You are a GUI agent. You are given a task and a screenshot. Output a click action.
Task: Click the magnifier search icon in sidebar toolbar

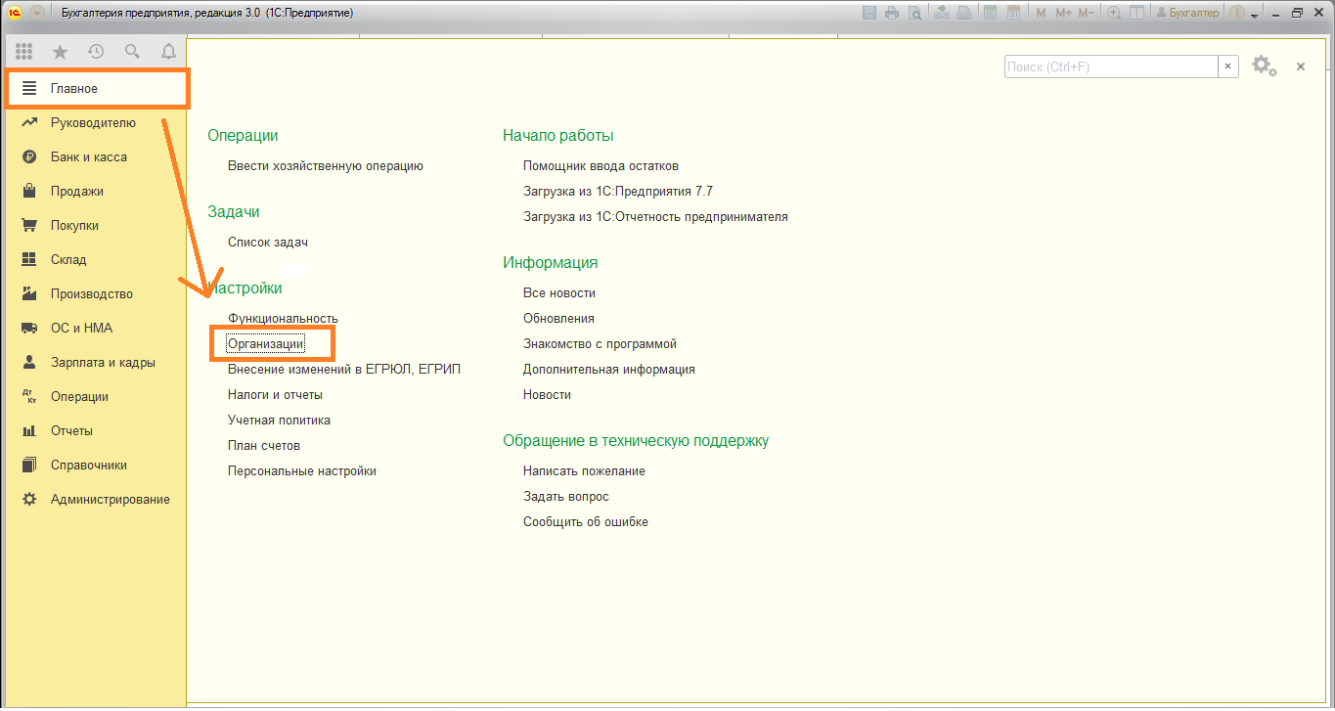132,52
